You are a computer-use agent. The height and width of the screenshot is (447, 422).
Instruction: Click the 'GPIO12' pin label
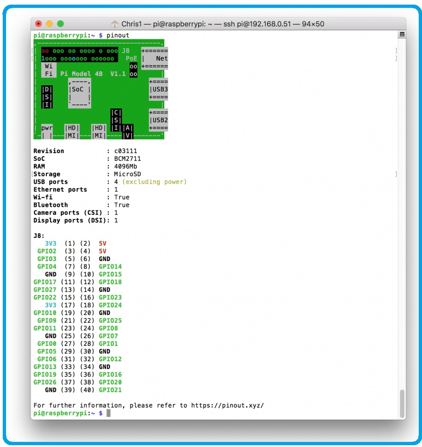pyautogui.click(x=110, y=358)
